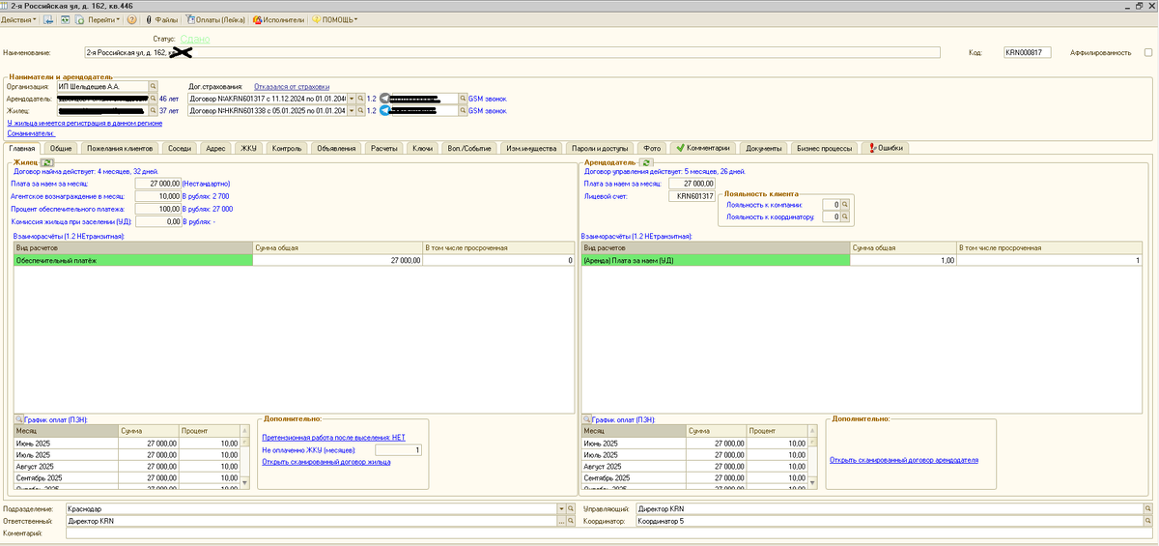
Task: Click magnifier icon before left График оплат
Action: point(18,419)
